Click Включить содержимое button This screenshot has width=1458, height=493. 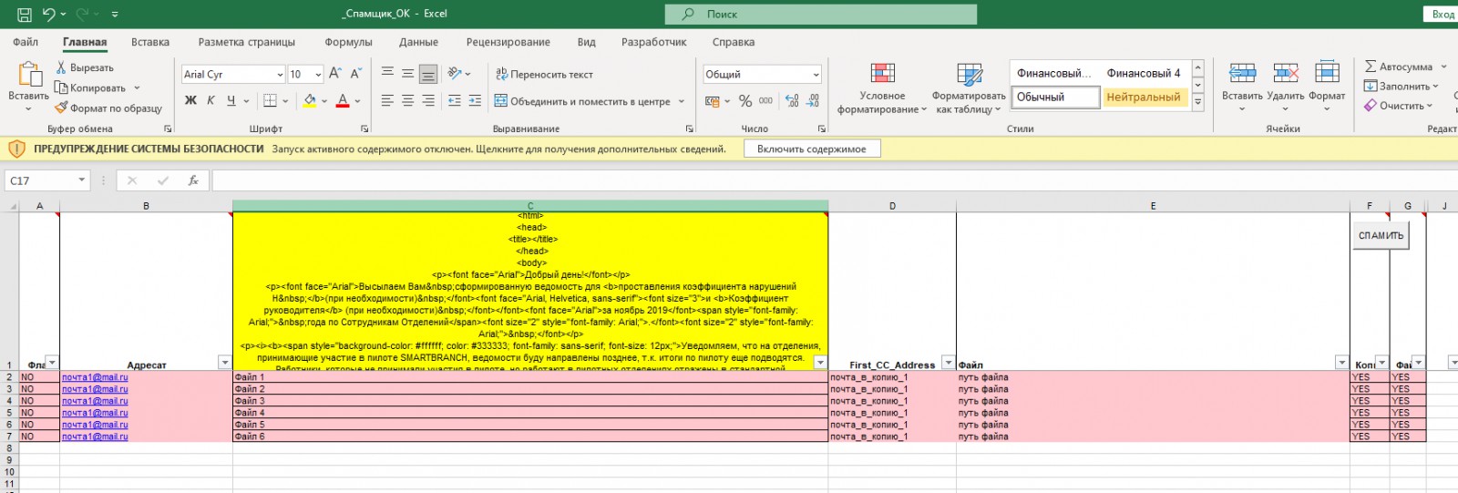[811, 149]
